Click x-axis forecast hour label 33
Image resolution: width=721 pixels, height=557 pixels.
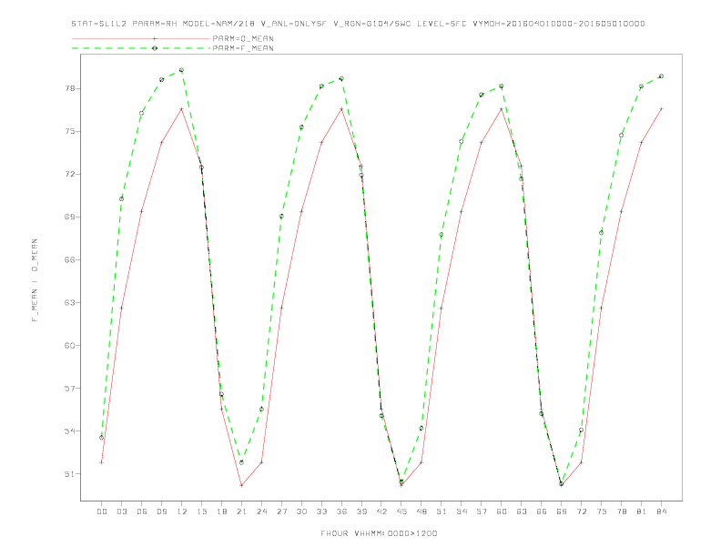coord(321,511)
